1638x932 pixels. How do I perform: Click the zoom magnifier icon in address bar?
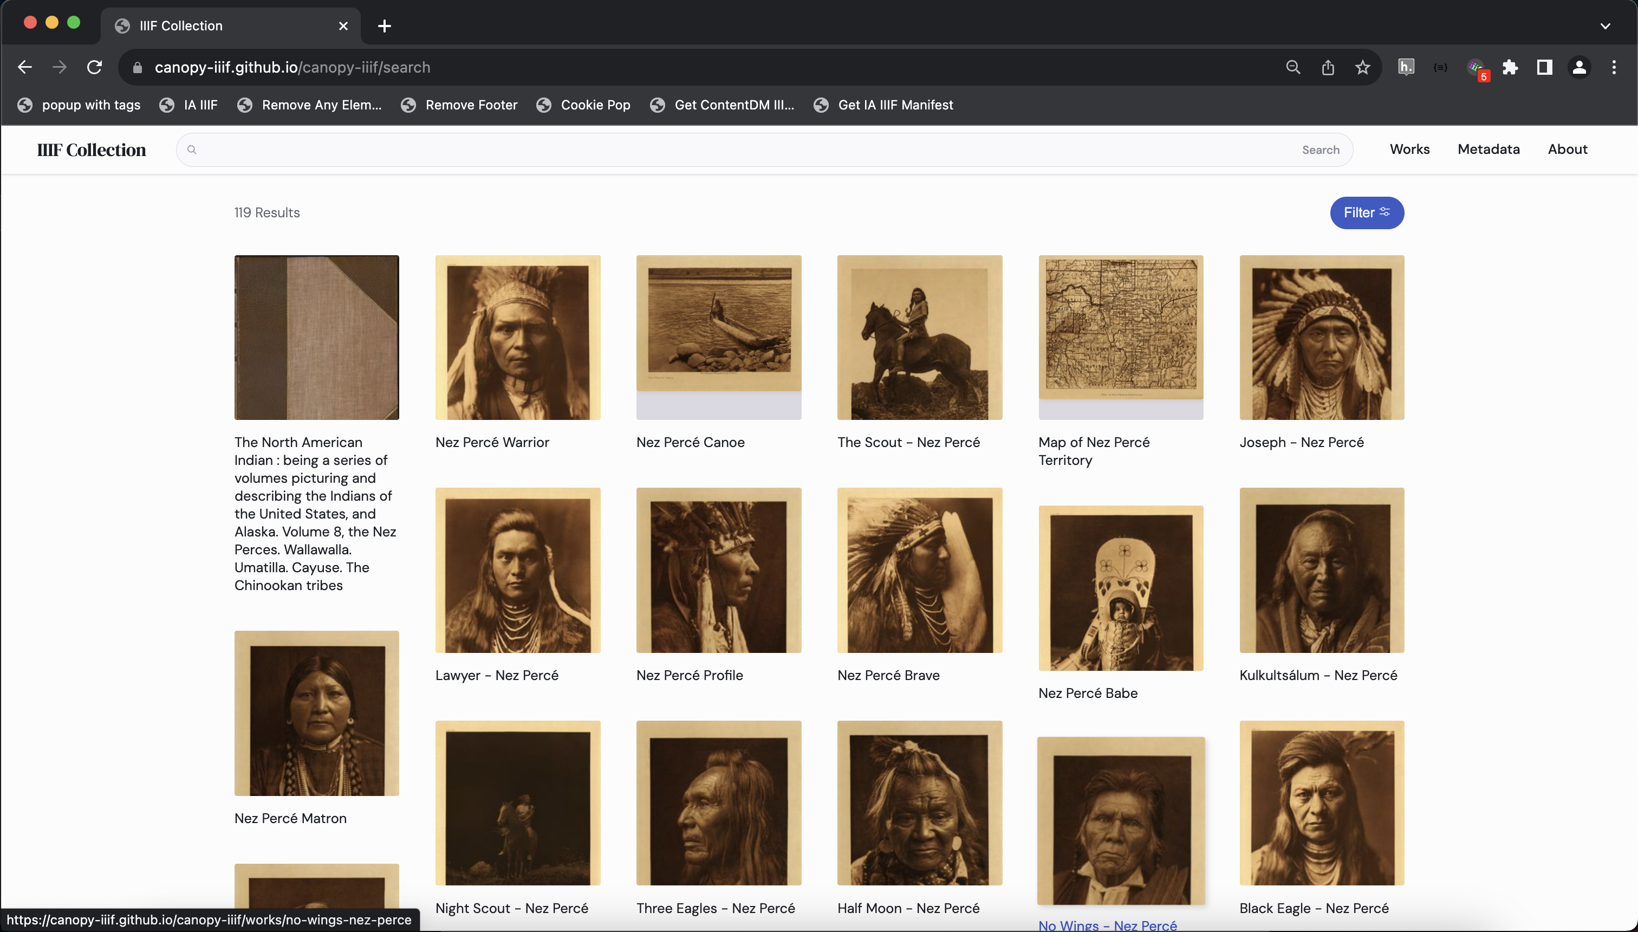1293,67
